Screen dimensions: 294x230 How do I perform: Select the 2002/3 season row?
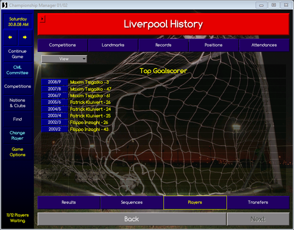pos(55,123)
